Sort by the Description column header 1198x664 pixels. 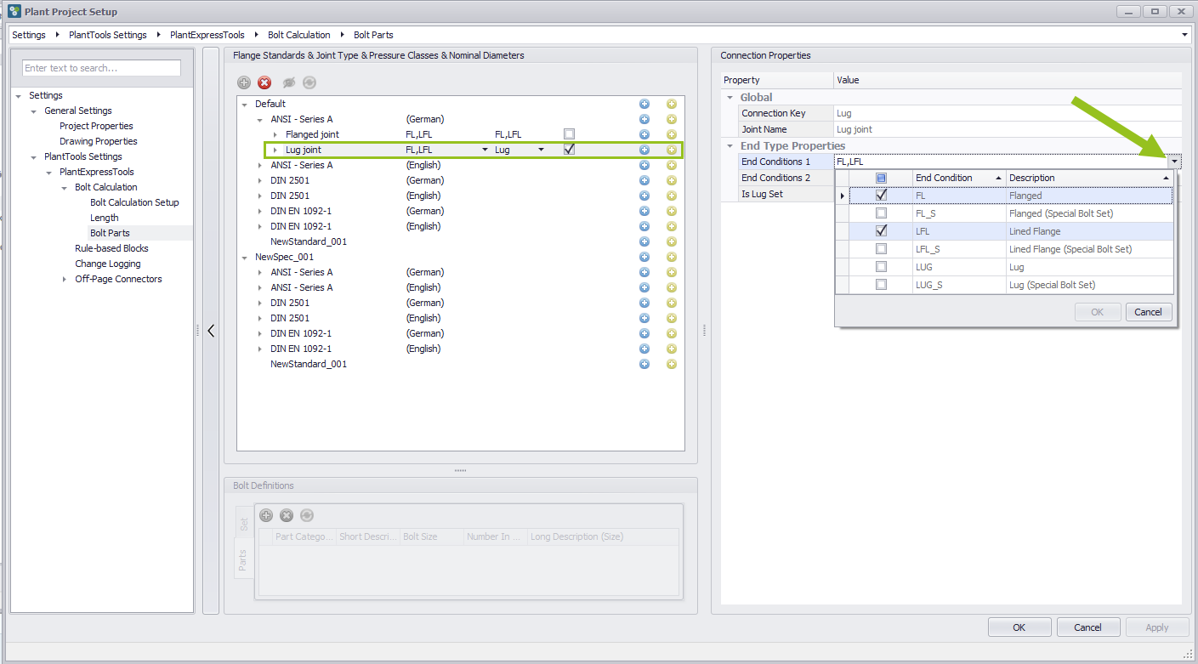[1089, 178]
